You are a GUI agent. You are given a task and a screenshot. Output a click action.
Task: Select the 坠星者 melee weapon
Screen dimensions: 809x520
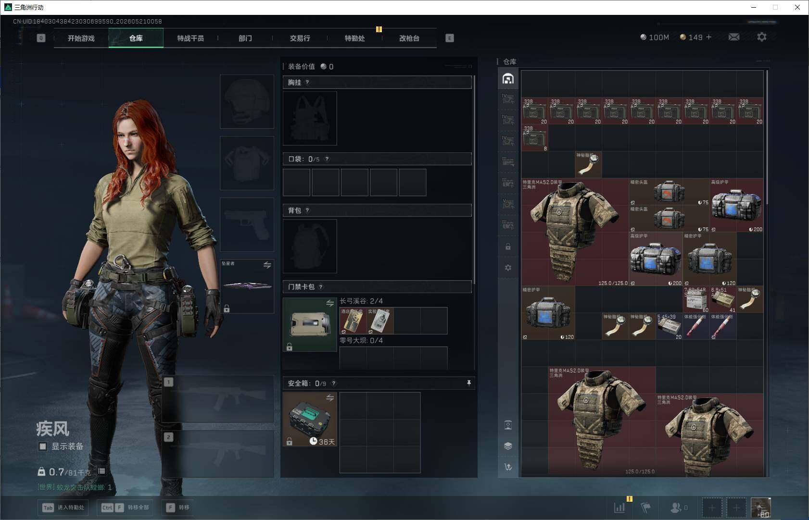(247, 286)
